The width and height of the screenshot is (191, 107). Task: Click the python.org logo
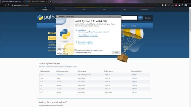pyautogui.click(x=47, y=18)
